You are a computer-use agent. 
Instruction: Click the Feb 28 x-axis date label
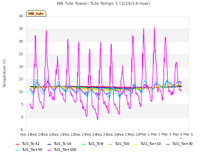[134, 135]
